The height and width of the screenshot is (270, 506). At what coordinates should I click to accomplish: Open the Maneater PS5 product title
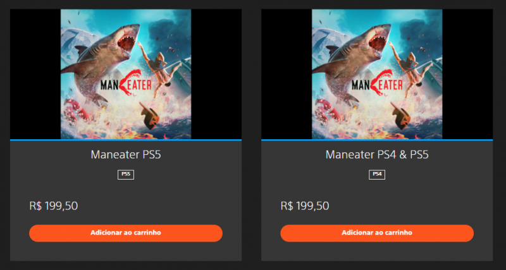[x=126, y=155]
